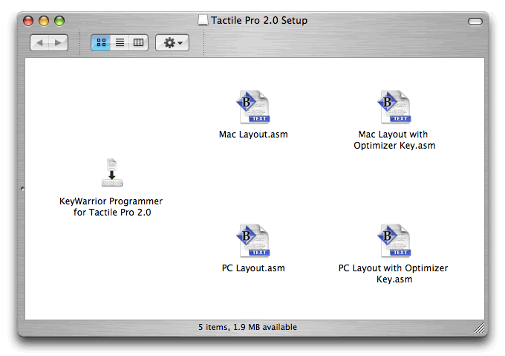Open the gear Action dropdown menu
Image resolution: width=505 pixels, height=356 pixels.
(172, 42)
